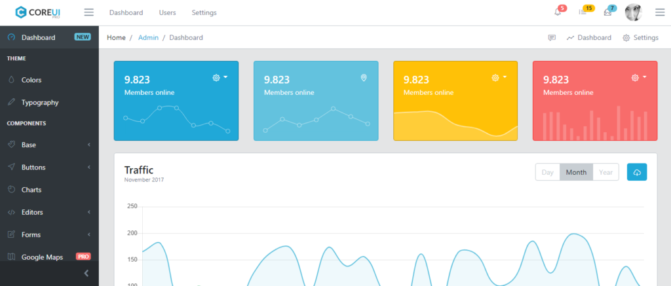Viewport: 671px width, 286px height.
Task: Collapse the sidebar using the bottom chevron
Action: 86,273
